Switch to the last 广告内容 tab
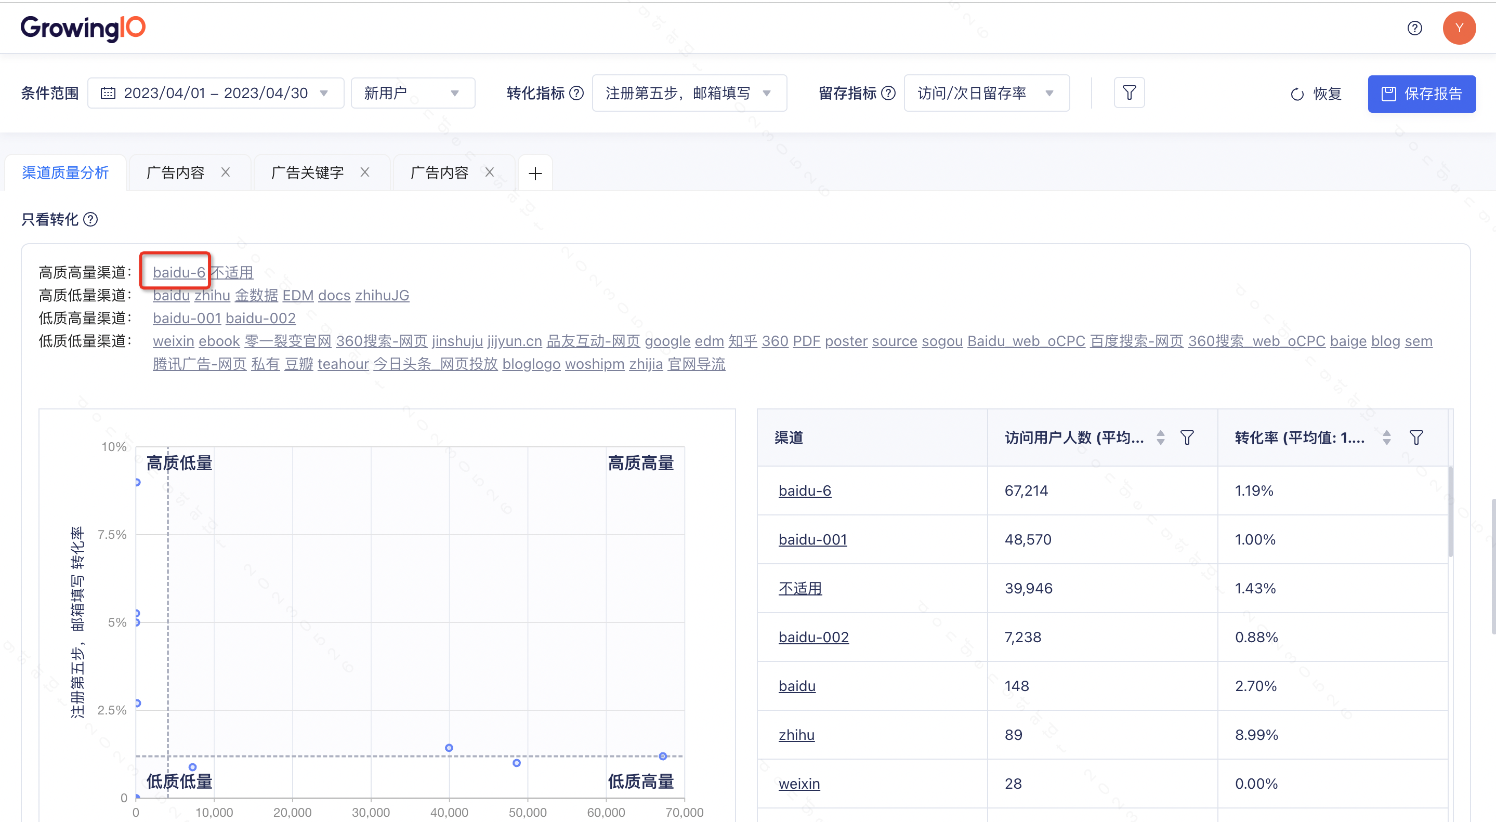The width and height of the screenshot is (1496, 822). 439,173
